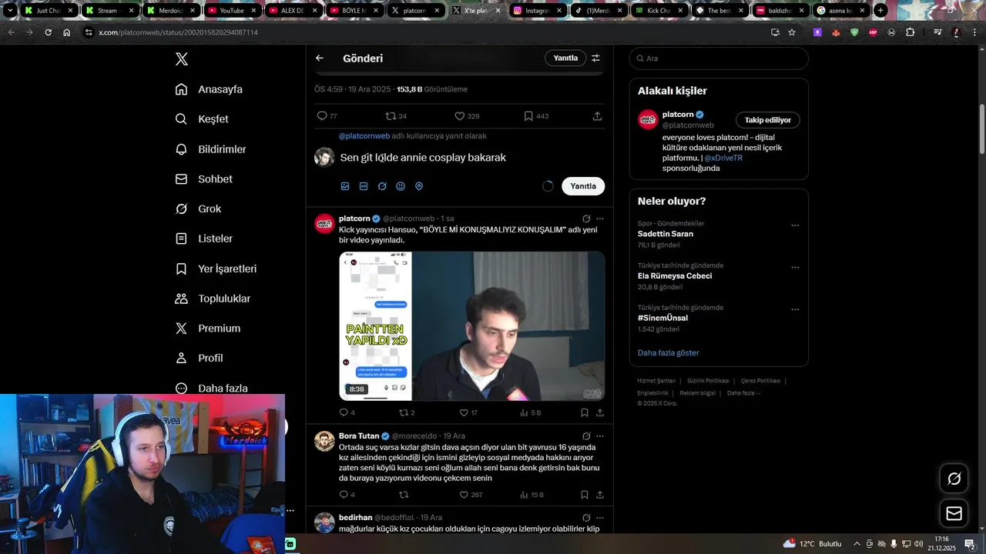Screen dimensions: 986x554
Task: Open floating Grok button
Action: click(954, 479)
